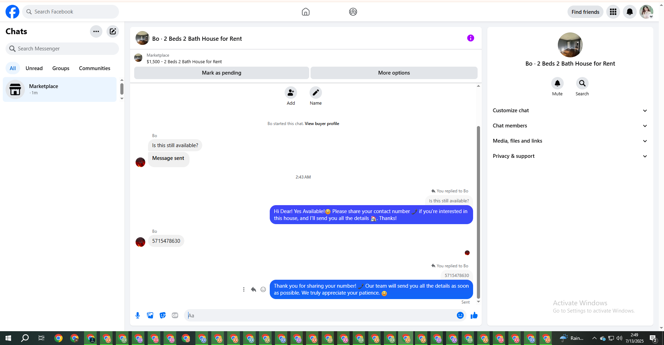Attach a photo with the image icon
The height and width of the screenshot is (345, 664).
tap(150, 315)
